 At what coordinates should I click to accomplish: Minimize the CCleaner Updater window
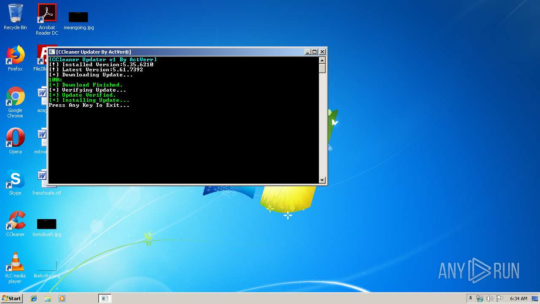coord(308,52)
